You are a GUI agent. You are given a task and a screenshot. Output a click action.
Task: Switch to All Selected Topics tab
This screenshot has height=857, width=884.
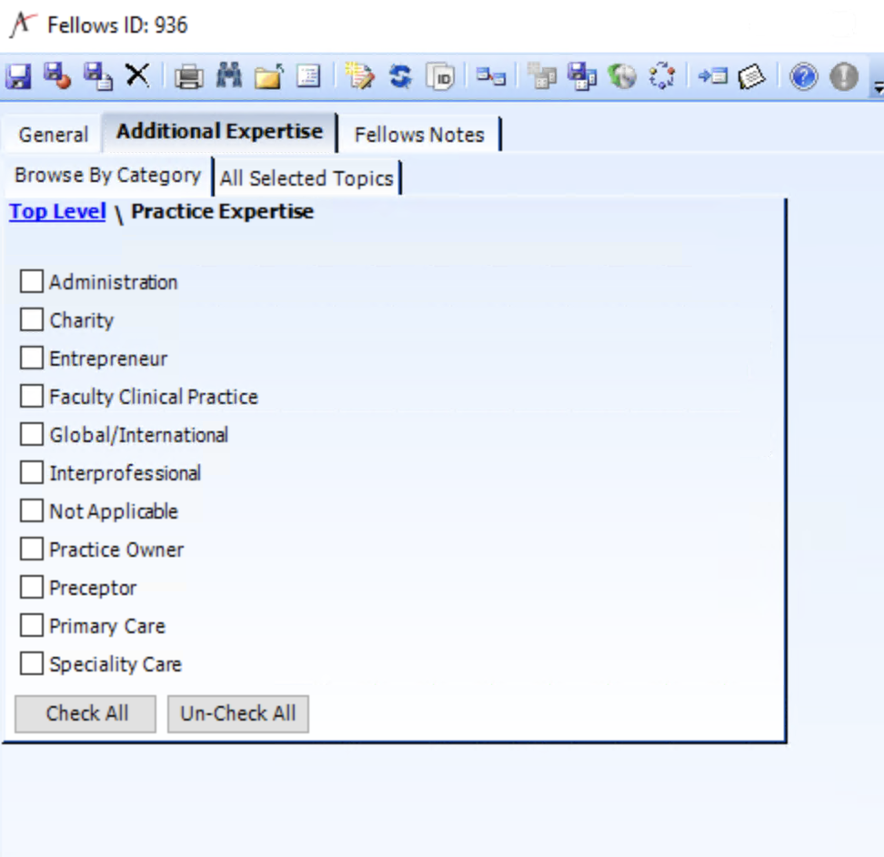[306, 178]
